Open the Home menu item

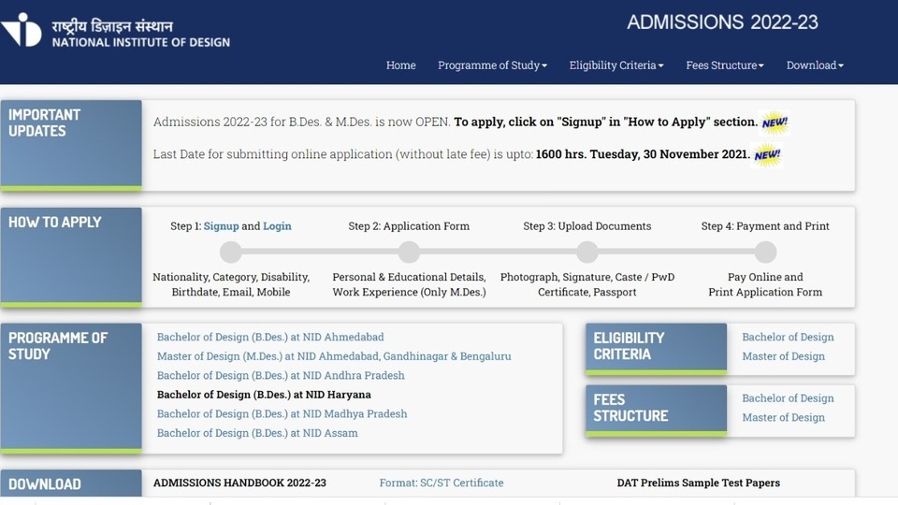pos(401,65)
